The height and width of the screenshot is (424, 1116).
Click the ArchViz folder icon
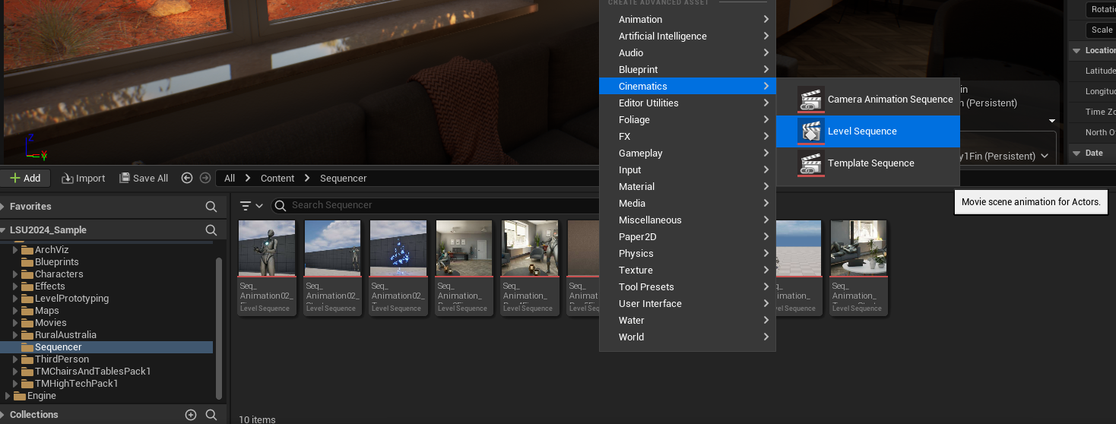(x=27, y=250)
